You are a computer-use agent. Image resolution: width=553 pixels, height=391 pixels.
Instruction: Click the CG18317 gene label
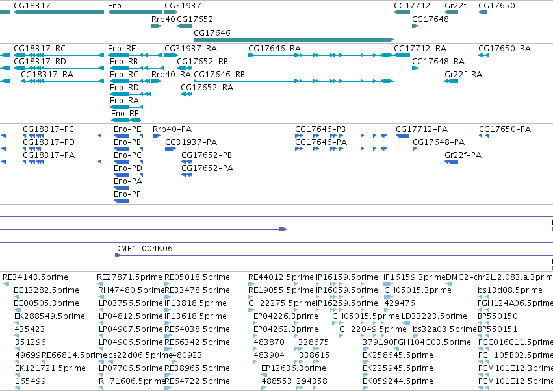coord(32,6)
